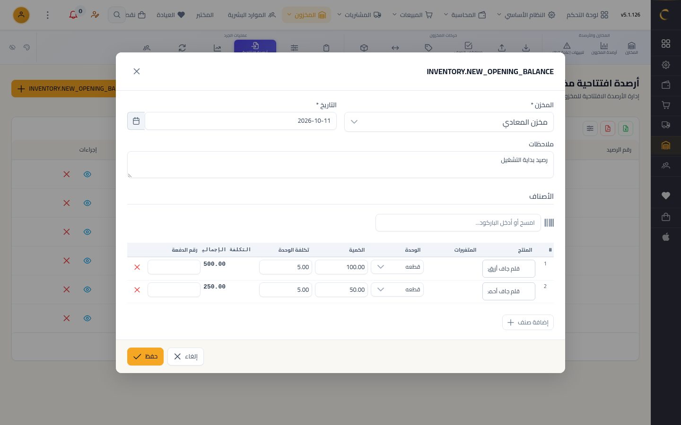Go to لوحة التحكم
The width and height of the screenshot is (681, 425).
pyautogui.click(x=587, y=15)
